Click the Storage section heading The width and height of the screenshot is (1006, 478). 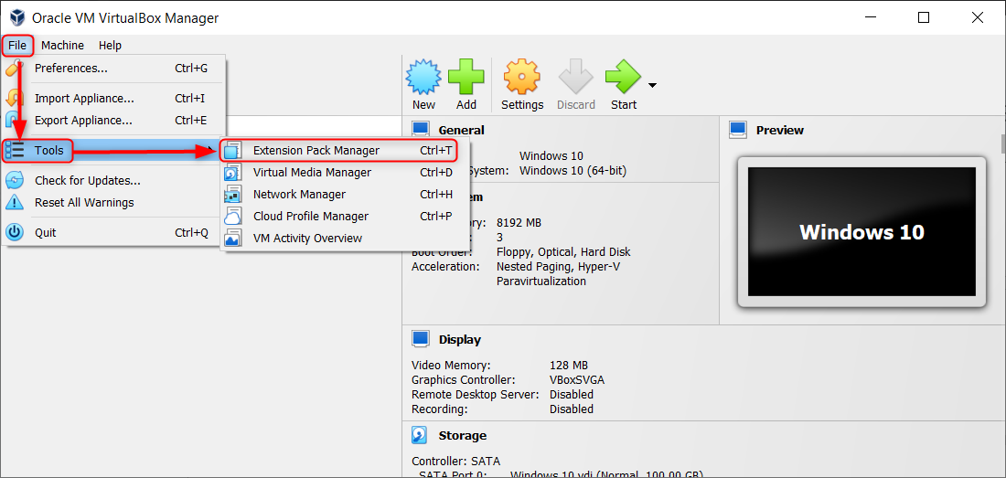462,436
